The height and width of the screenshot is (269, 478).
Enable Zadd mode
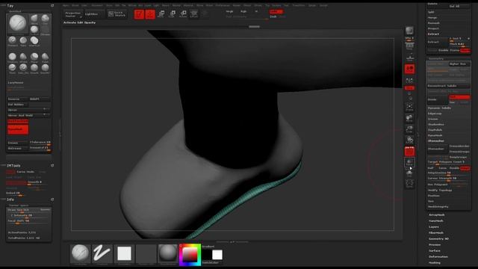276,12
